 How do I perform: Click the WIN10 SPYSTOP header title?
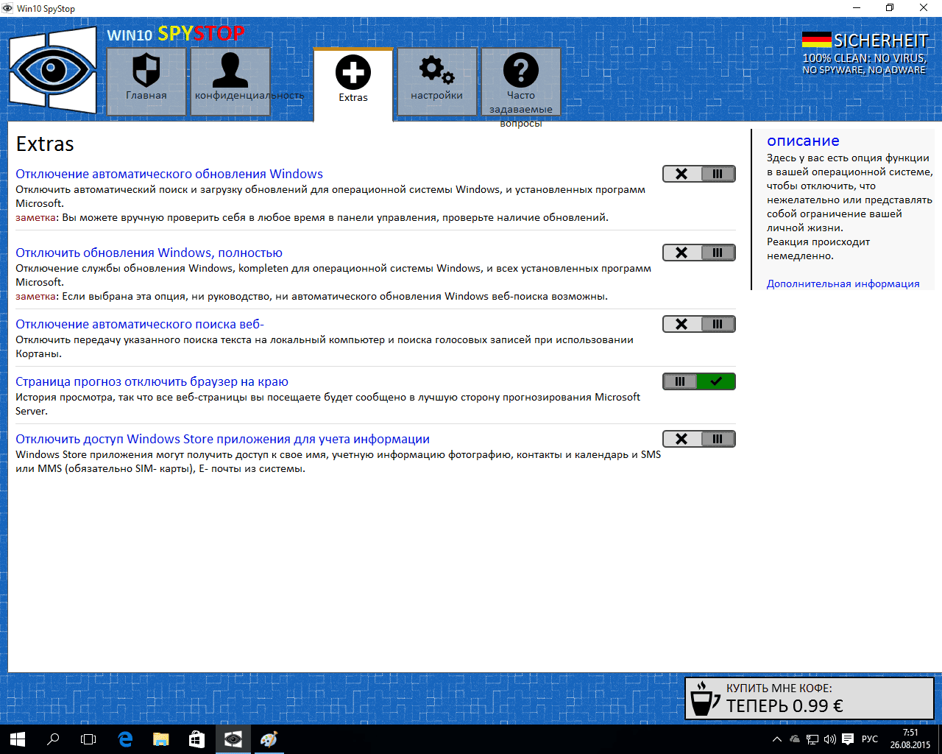coord(175,34)
